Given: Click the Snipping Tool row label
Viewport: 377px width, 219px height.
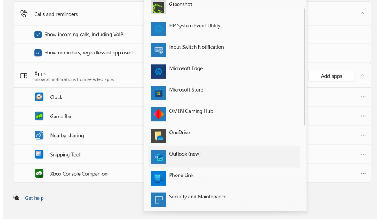Looking at the screenshot, I should [x=65, y=155].
